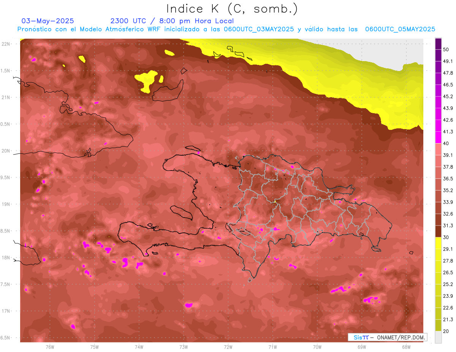The width and height of the screenshot is (456, 352).
Task: Pick the salmon colorbar segment between 39.1 and 40
Action: [x=438, y=149]
